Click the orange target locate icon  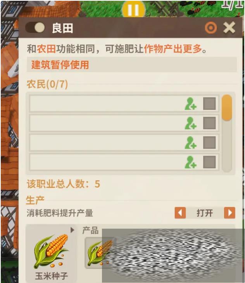[210, 28]
